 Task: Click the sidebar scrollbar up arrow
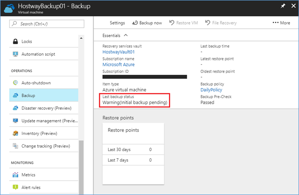(81, 38)
